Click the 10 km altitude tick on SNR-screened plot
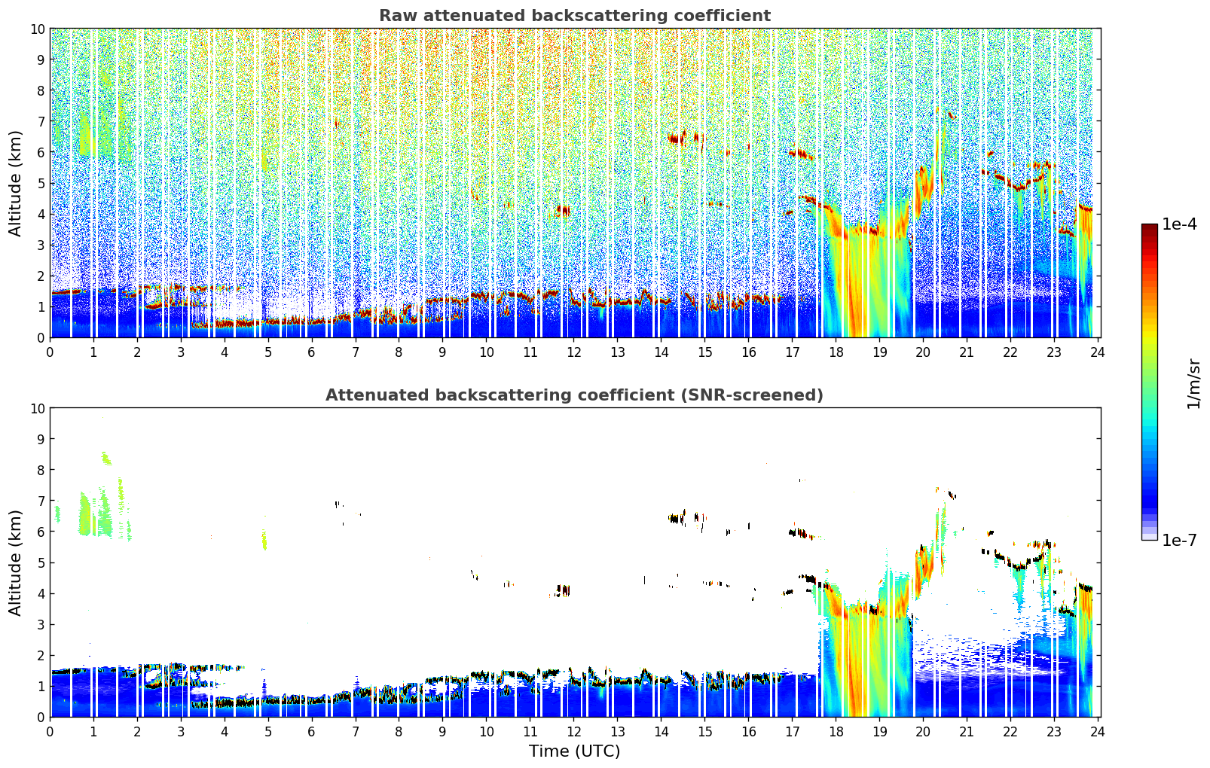The image size is (1210, 768). [x=38, y=408]
